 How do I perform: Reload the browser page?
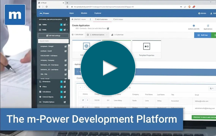(46, 7)
